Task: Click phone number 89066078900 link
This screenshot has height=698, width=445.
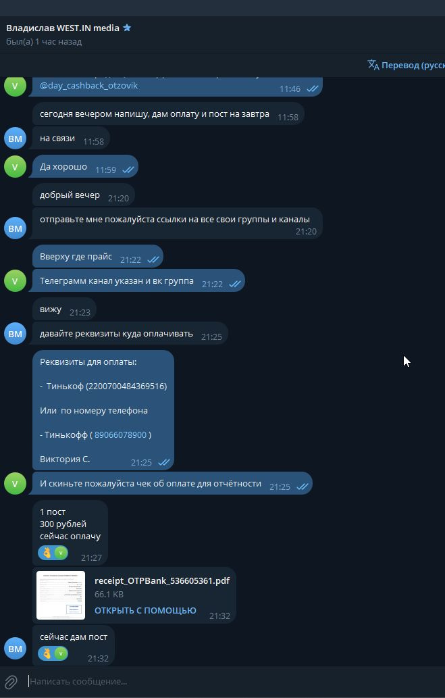Action: tap(120, 435)
